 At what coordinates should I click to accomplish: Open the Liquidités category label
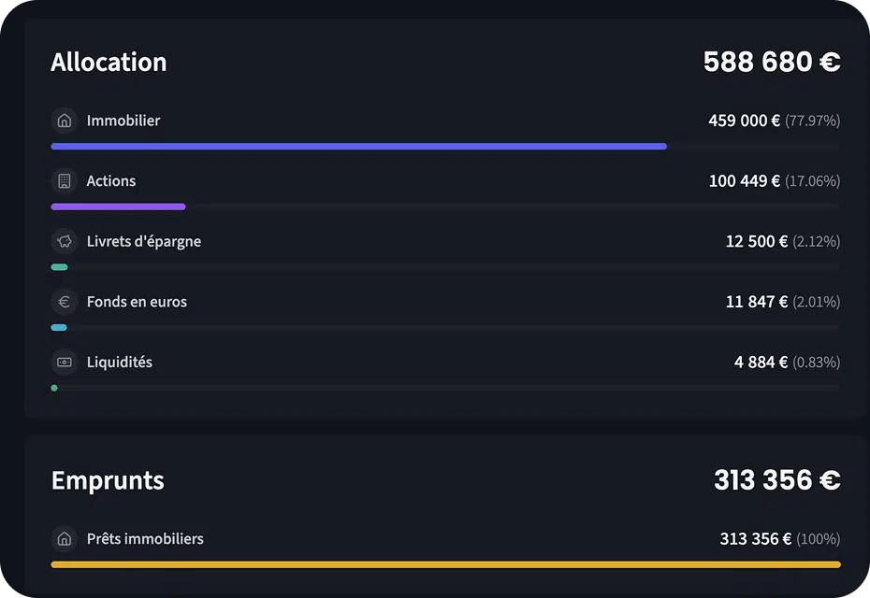[120, 362]
